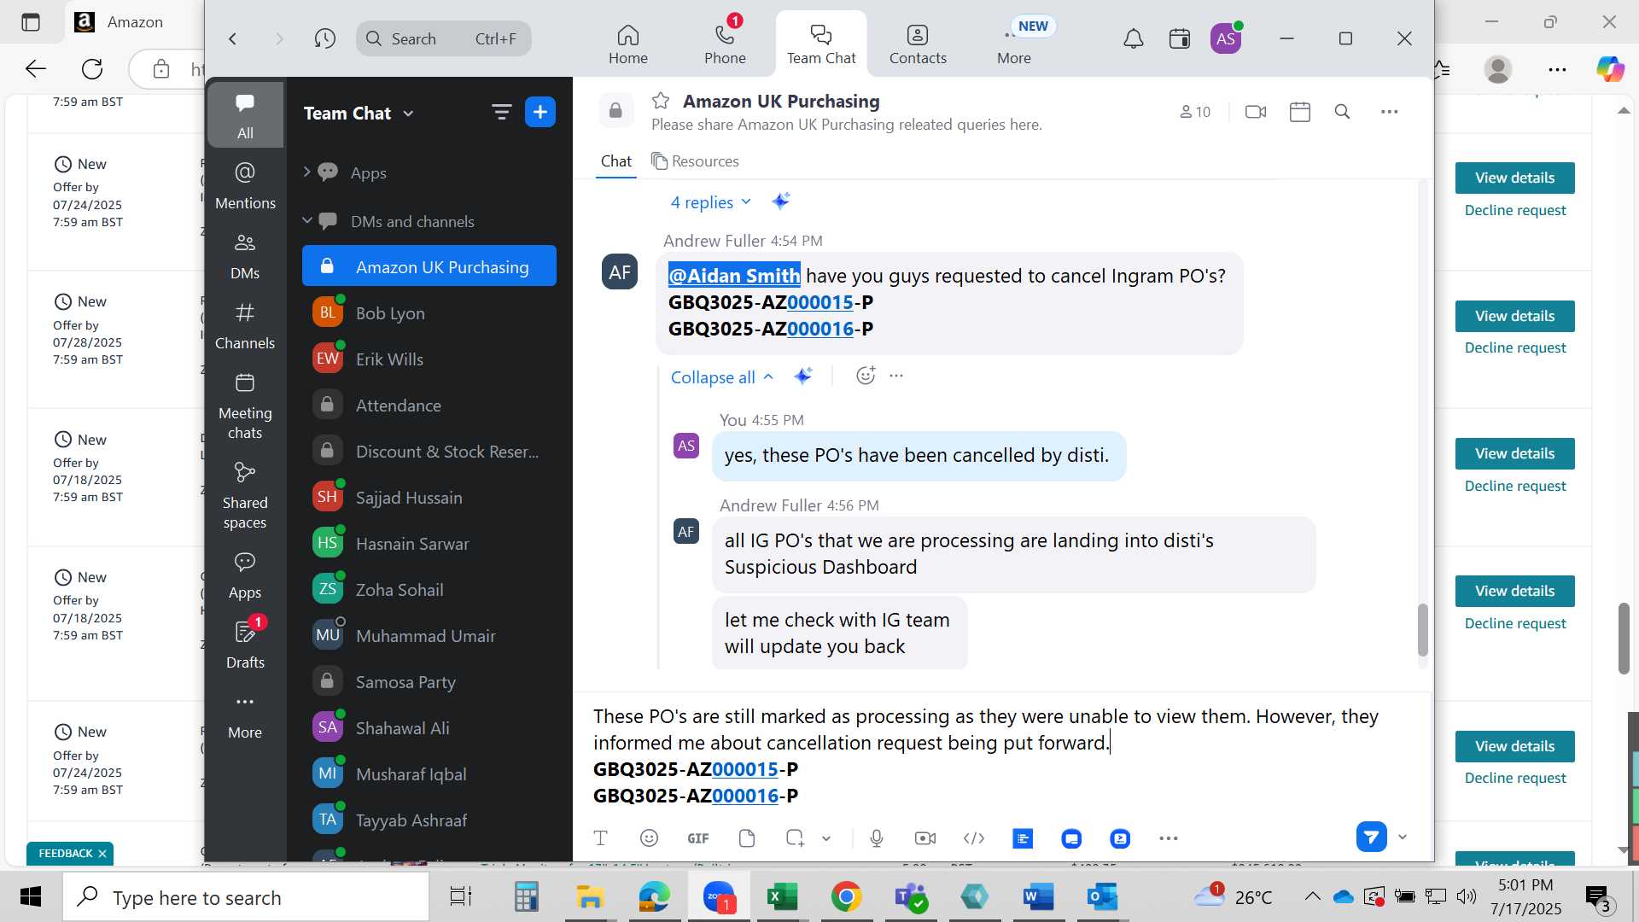Expand the Apps section in sidebar
This screenshot has width=1639, height=922.
click(x=307, y=172)
